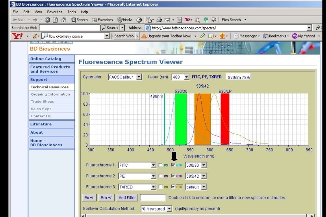Open the Laser 488 nm dropdown
Image resolution: width=326 pixels, height=217 pixels.
(180, 77)
